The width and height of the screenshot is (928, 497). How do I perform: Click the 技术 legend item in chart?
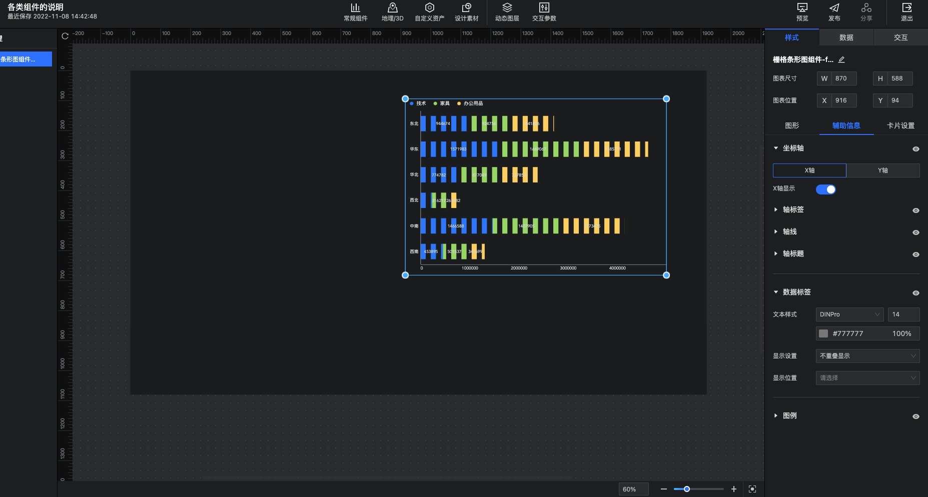[418, 103]
